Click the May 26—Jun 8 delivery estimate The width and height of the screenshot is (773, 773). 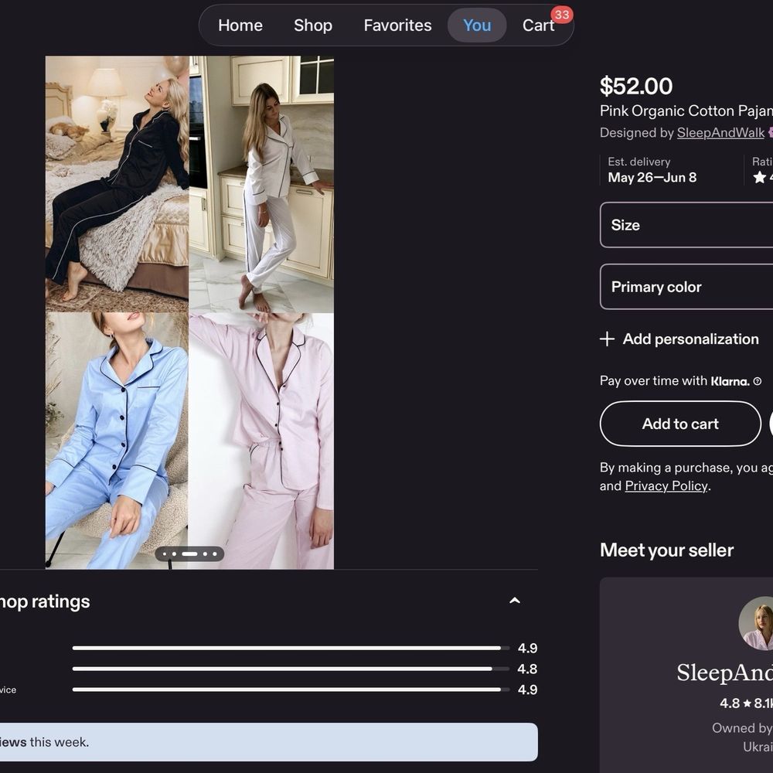pos(652,178)
